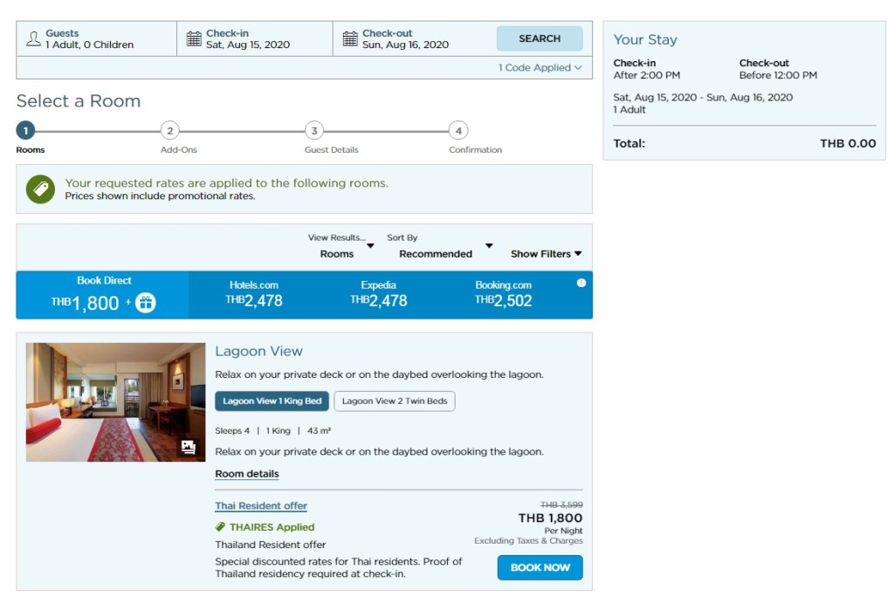Expand Show Filters

click(546, 254)
